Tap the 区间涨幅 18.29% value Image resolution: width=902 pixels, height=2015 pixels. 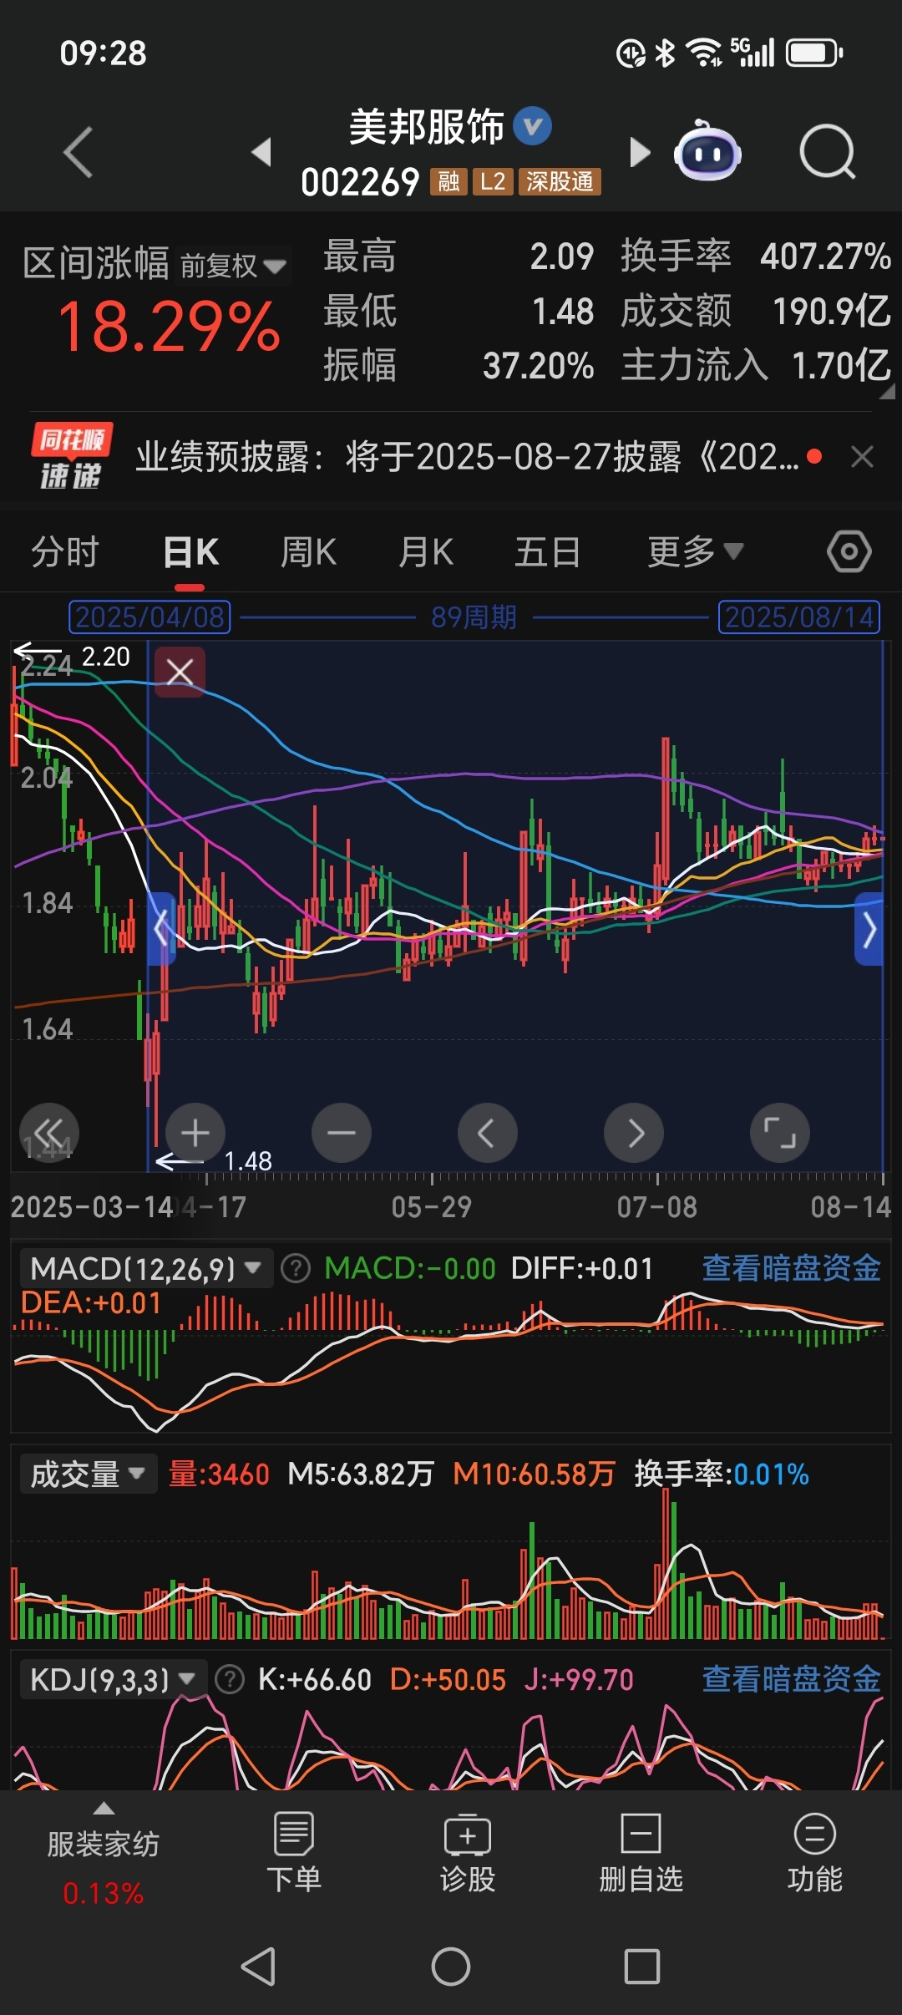169,327
